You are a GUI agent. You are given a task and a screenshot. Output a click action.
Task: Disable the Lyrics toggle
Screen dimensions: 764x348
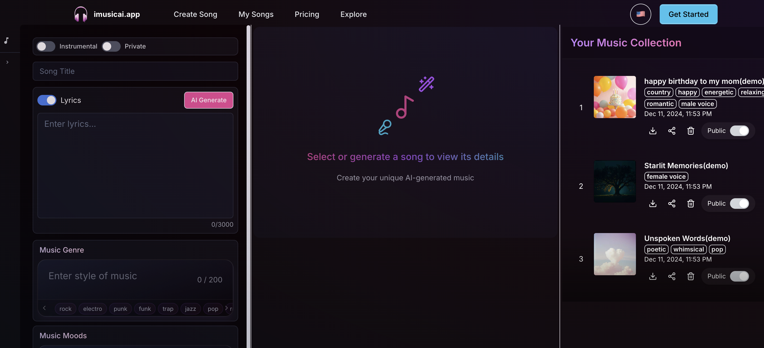coord(47,100)
